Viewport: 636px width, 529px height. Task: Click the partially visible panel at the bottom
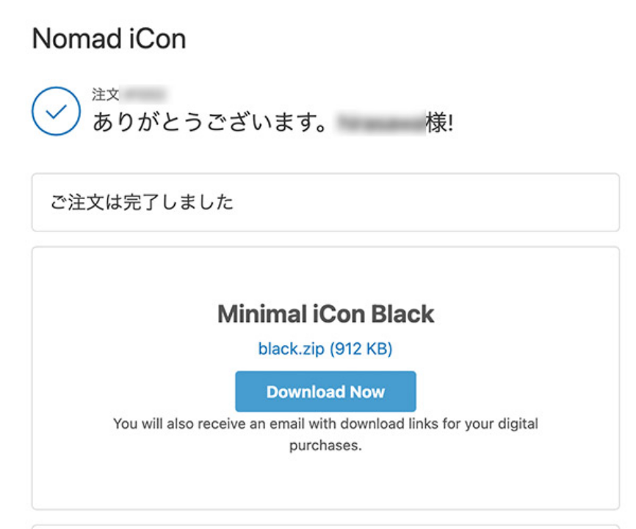click(325, 525)
